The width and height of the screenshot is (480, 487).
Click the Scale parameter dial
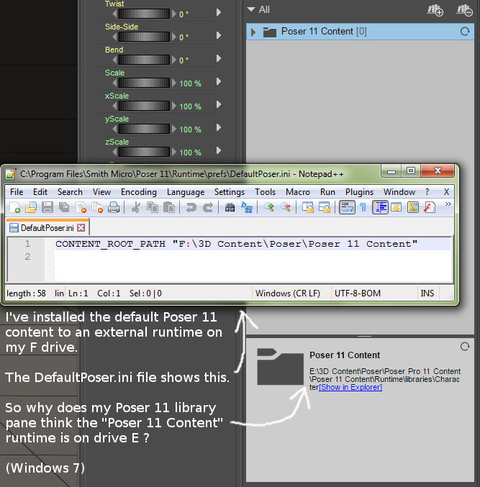point(144,83)
